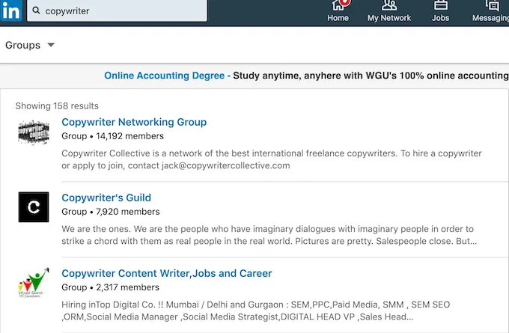Image resolution: width=509 pixels, height=333 pixels.
Task: Click the search magnifier icon
Action: click(37, 10)
